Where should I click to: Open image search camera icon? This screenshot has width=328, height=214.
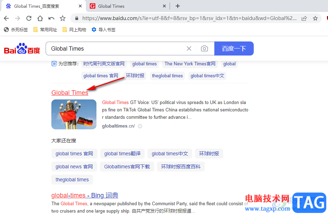[x=204, y=48]
